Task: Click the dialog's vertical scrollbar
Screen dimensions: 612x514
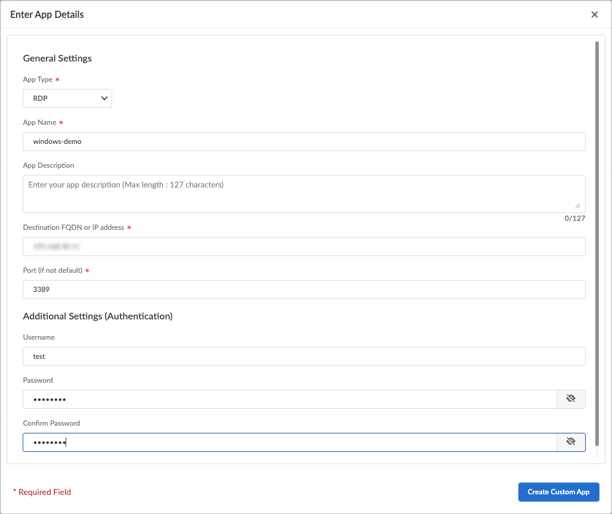Action: (596, 239)
